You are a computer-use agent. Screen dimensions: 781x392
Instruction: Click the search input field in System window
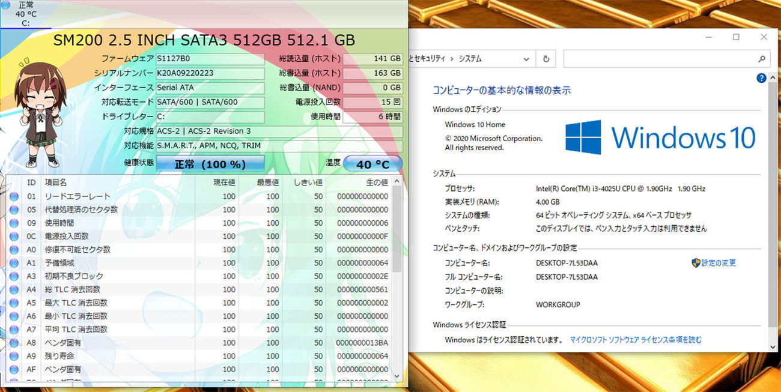667,59
